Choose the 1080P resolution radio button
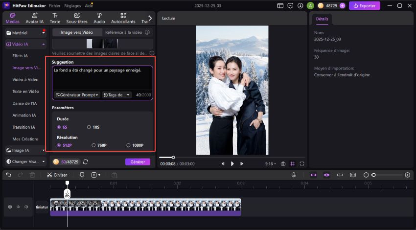 tap(129, 145)
